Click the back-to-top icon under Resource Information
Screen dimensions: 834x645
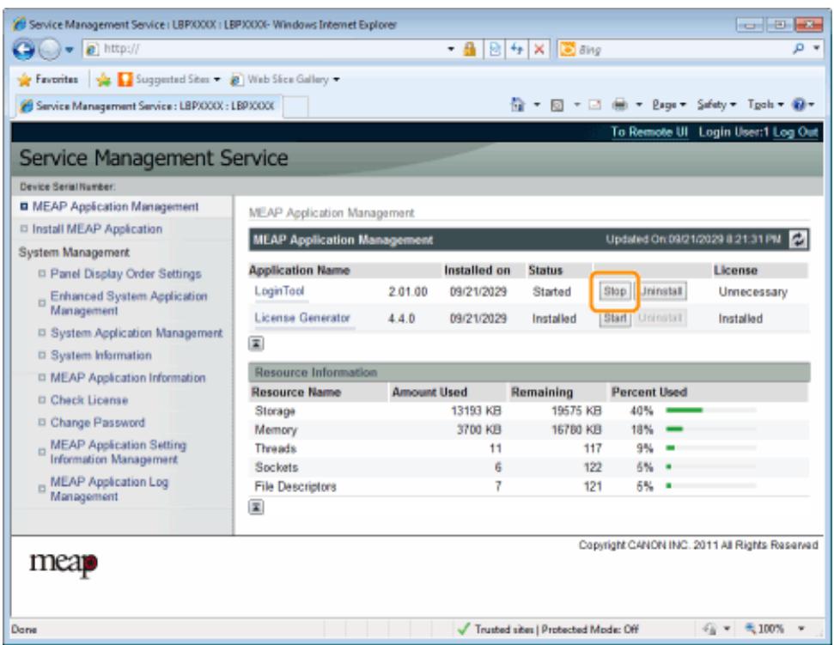click(256, 508)
